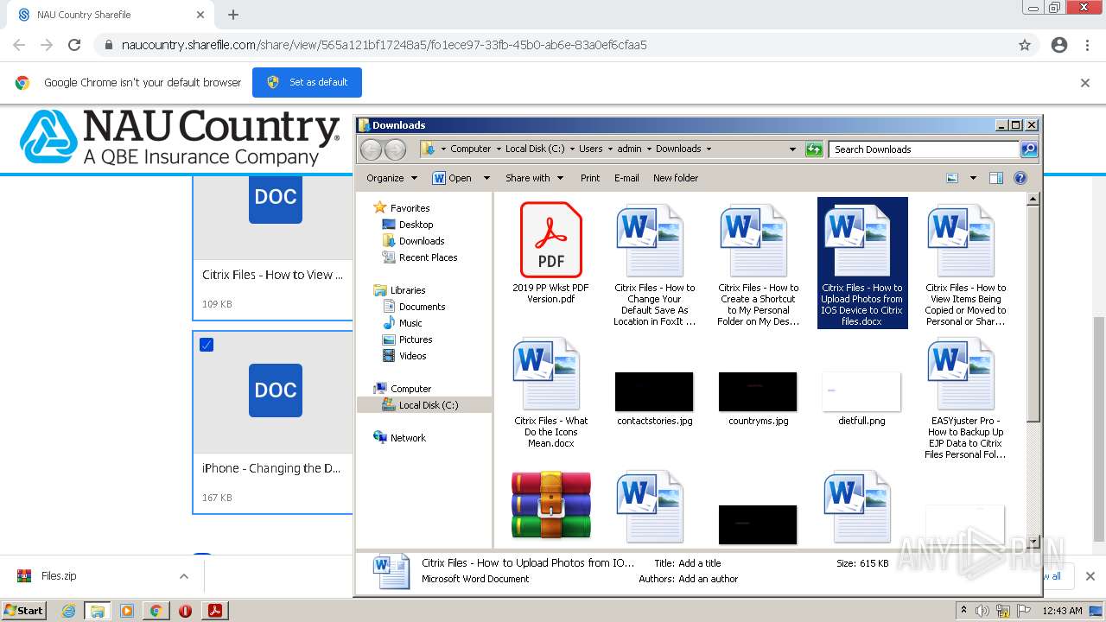Expand the Files.zip download options arrow
The height and width of the screenshot is (622, 1106).
tap(184, 576)
